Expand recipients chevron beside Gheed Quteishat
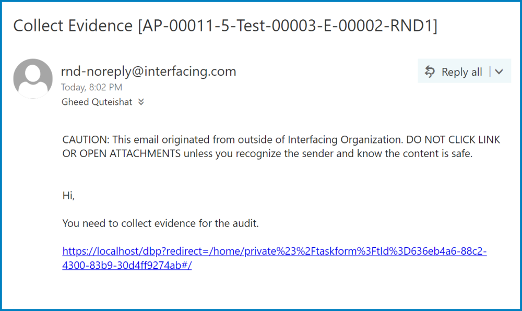 coord(141,102)
